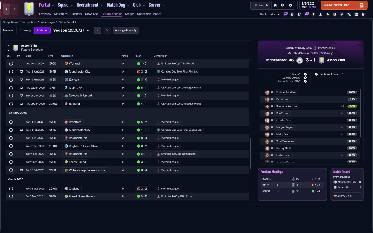Expand the Recruitment menu dropdown
This screenshot has height=233, width=373.
[x=101, y=5]
